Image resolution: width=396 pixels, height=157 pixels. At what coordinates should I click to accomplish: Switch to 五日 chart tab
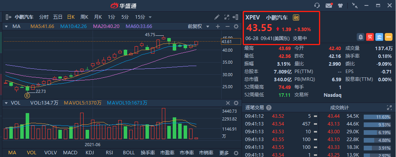[58, 17]
